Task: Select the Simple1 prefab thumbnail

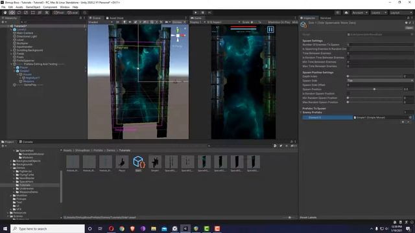Action: click(155, 162)
